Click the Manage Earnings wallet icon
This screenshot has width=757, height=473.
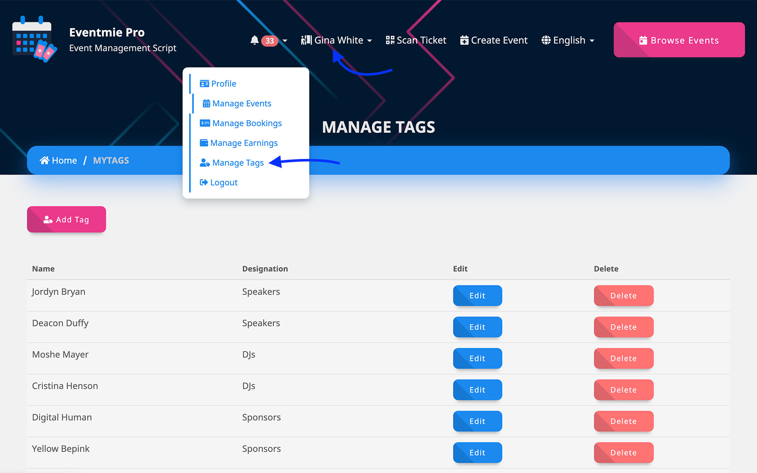tap(204, 143)
